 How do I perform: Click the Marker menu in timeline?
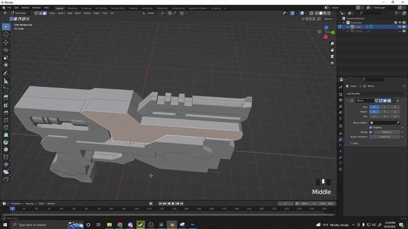click(51, 204)
